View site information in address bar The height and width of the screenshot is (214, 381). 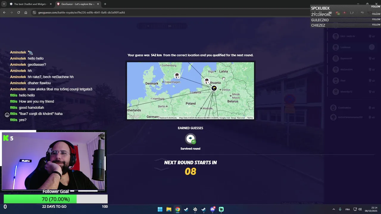click(34, 12)
